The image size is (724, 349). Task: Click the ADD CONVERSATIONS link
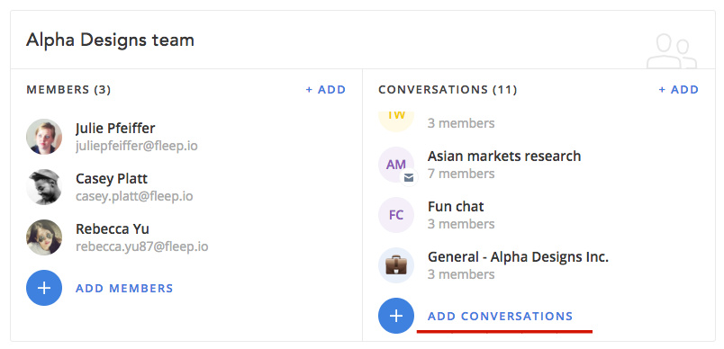500,317
